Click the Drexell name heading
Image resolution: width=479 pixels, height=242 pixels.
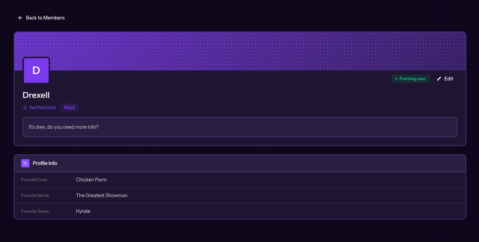(36, 95)
